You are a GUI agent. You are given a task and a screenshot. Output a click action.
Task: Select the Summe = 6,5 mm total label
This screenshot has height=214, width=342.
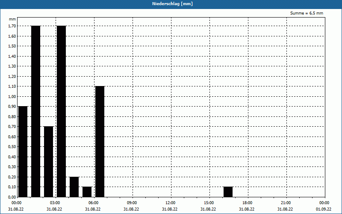coord(307,13)
